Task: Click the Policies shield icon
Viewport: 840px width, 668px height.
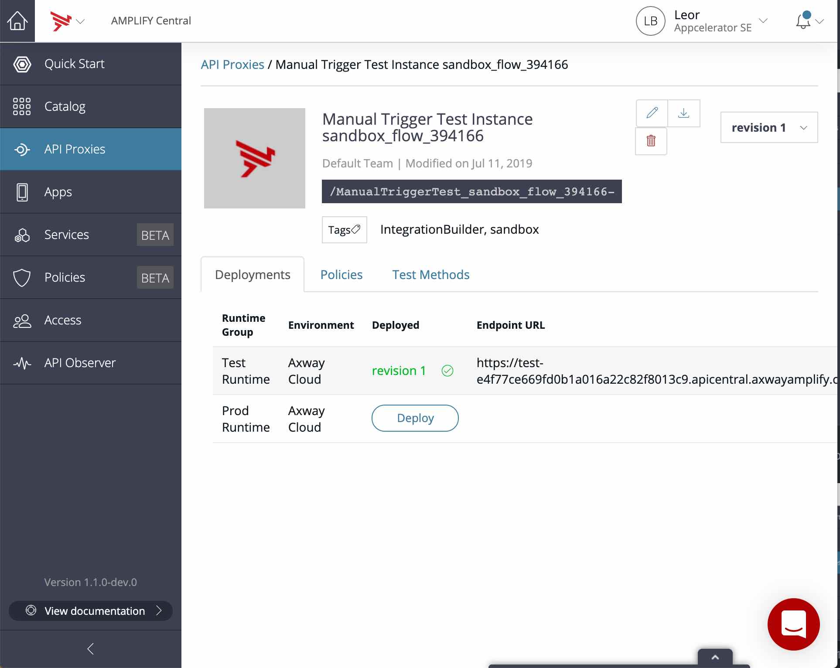Action: pos(22,278)
